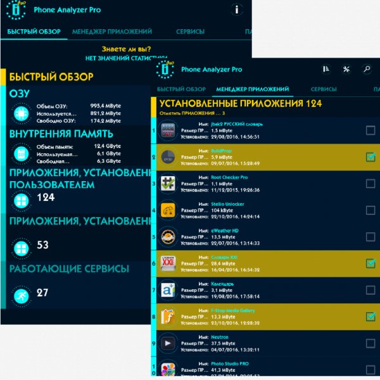The height and width of the screenshot is (380, 380).
Task: Open the tools wrench icon in toolbar
Action: pos(346,69)
